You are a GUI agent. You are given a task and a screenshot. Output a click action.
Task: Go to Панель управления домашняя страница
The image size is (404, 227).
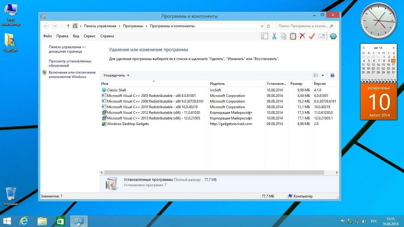[x=67, y=49]
